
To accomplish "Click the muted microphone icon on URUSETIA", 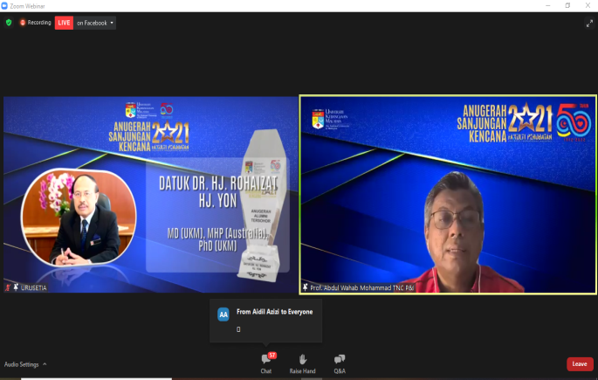I will click(x=8, y=287).
